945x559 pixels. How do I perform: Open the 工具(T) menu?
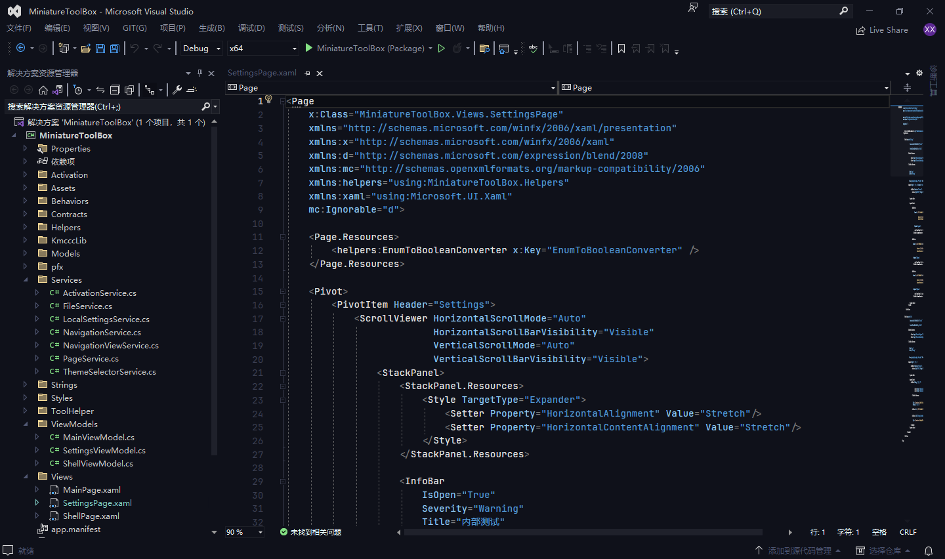[x=370, y=28]
